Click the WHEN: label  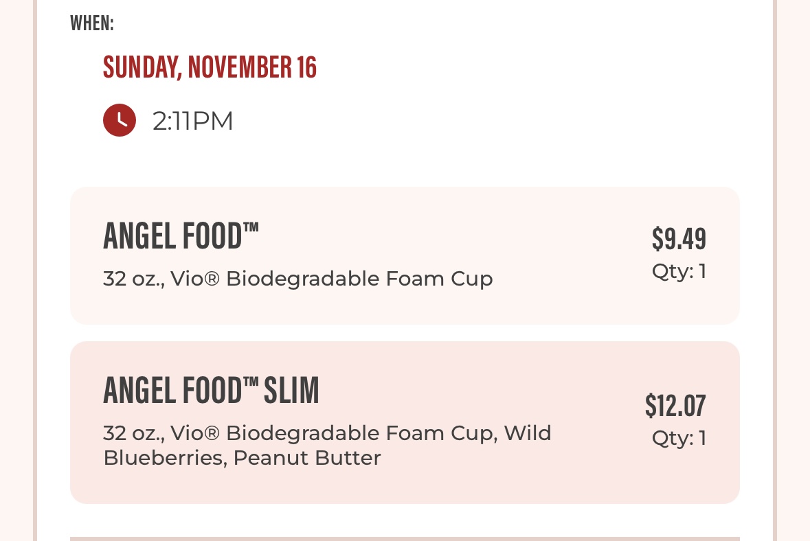click(x=92, y=23)
